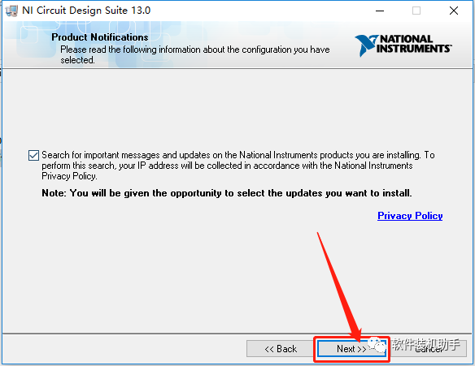475x366 pixels.
Task: Uncheck the search for important messages checkbox
Action: coord(33,155)
